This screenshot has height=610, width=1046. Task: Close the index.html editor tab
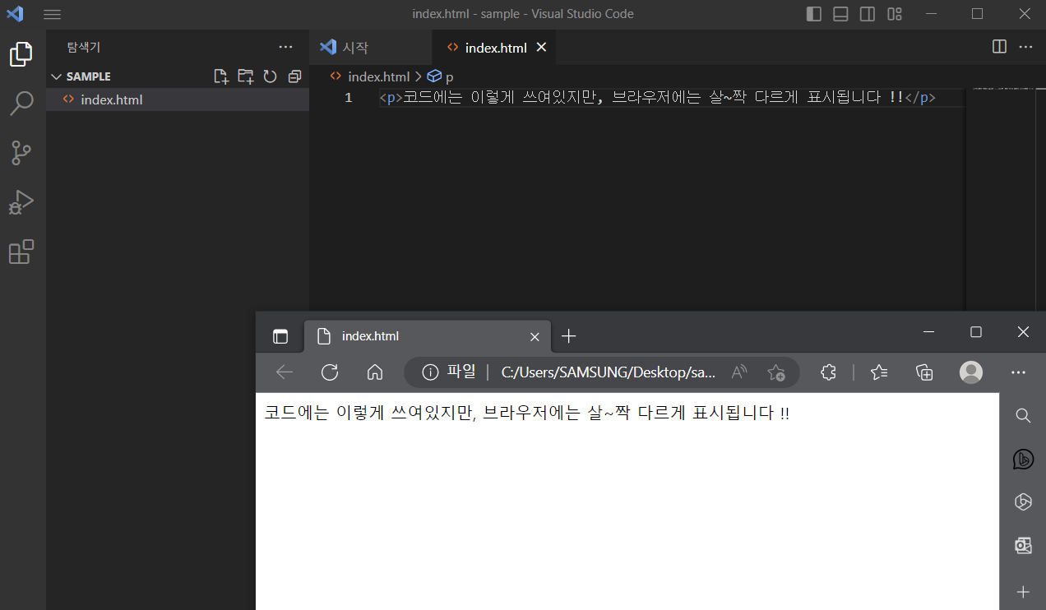click(x=541, y=47)
